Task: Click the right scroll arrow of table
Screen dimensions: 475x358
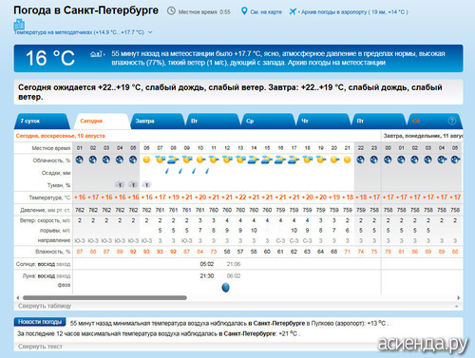Action: 458,297
